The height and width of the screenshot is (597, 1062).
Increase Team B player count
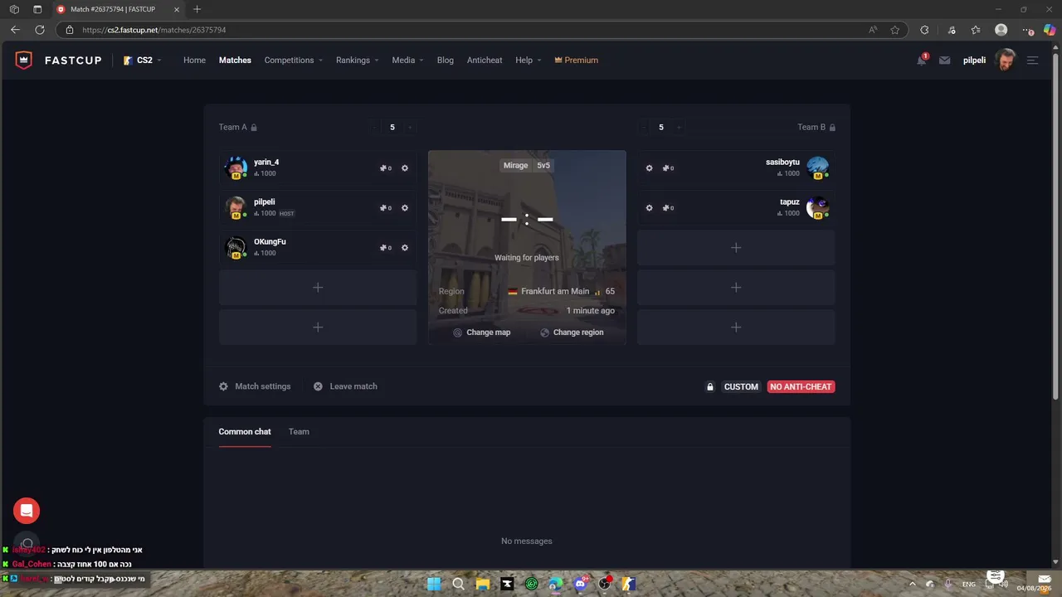[679, 128]
